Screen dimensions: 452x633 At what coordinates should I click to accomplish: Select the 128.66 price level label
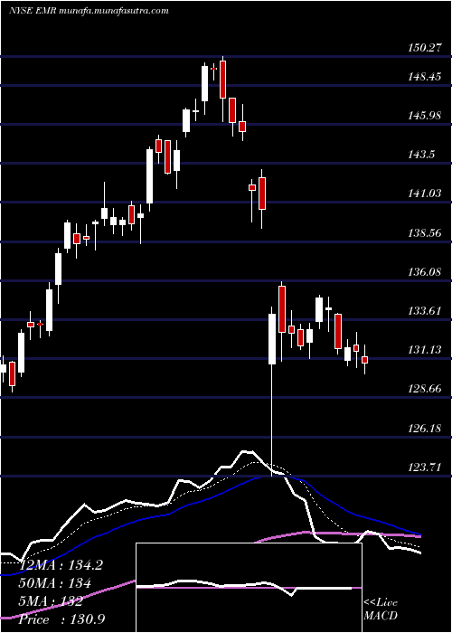[x=425, y=389]
